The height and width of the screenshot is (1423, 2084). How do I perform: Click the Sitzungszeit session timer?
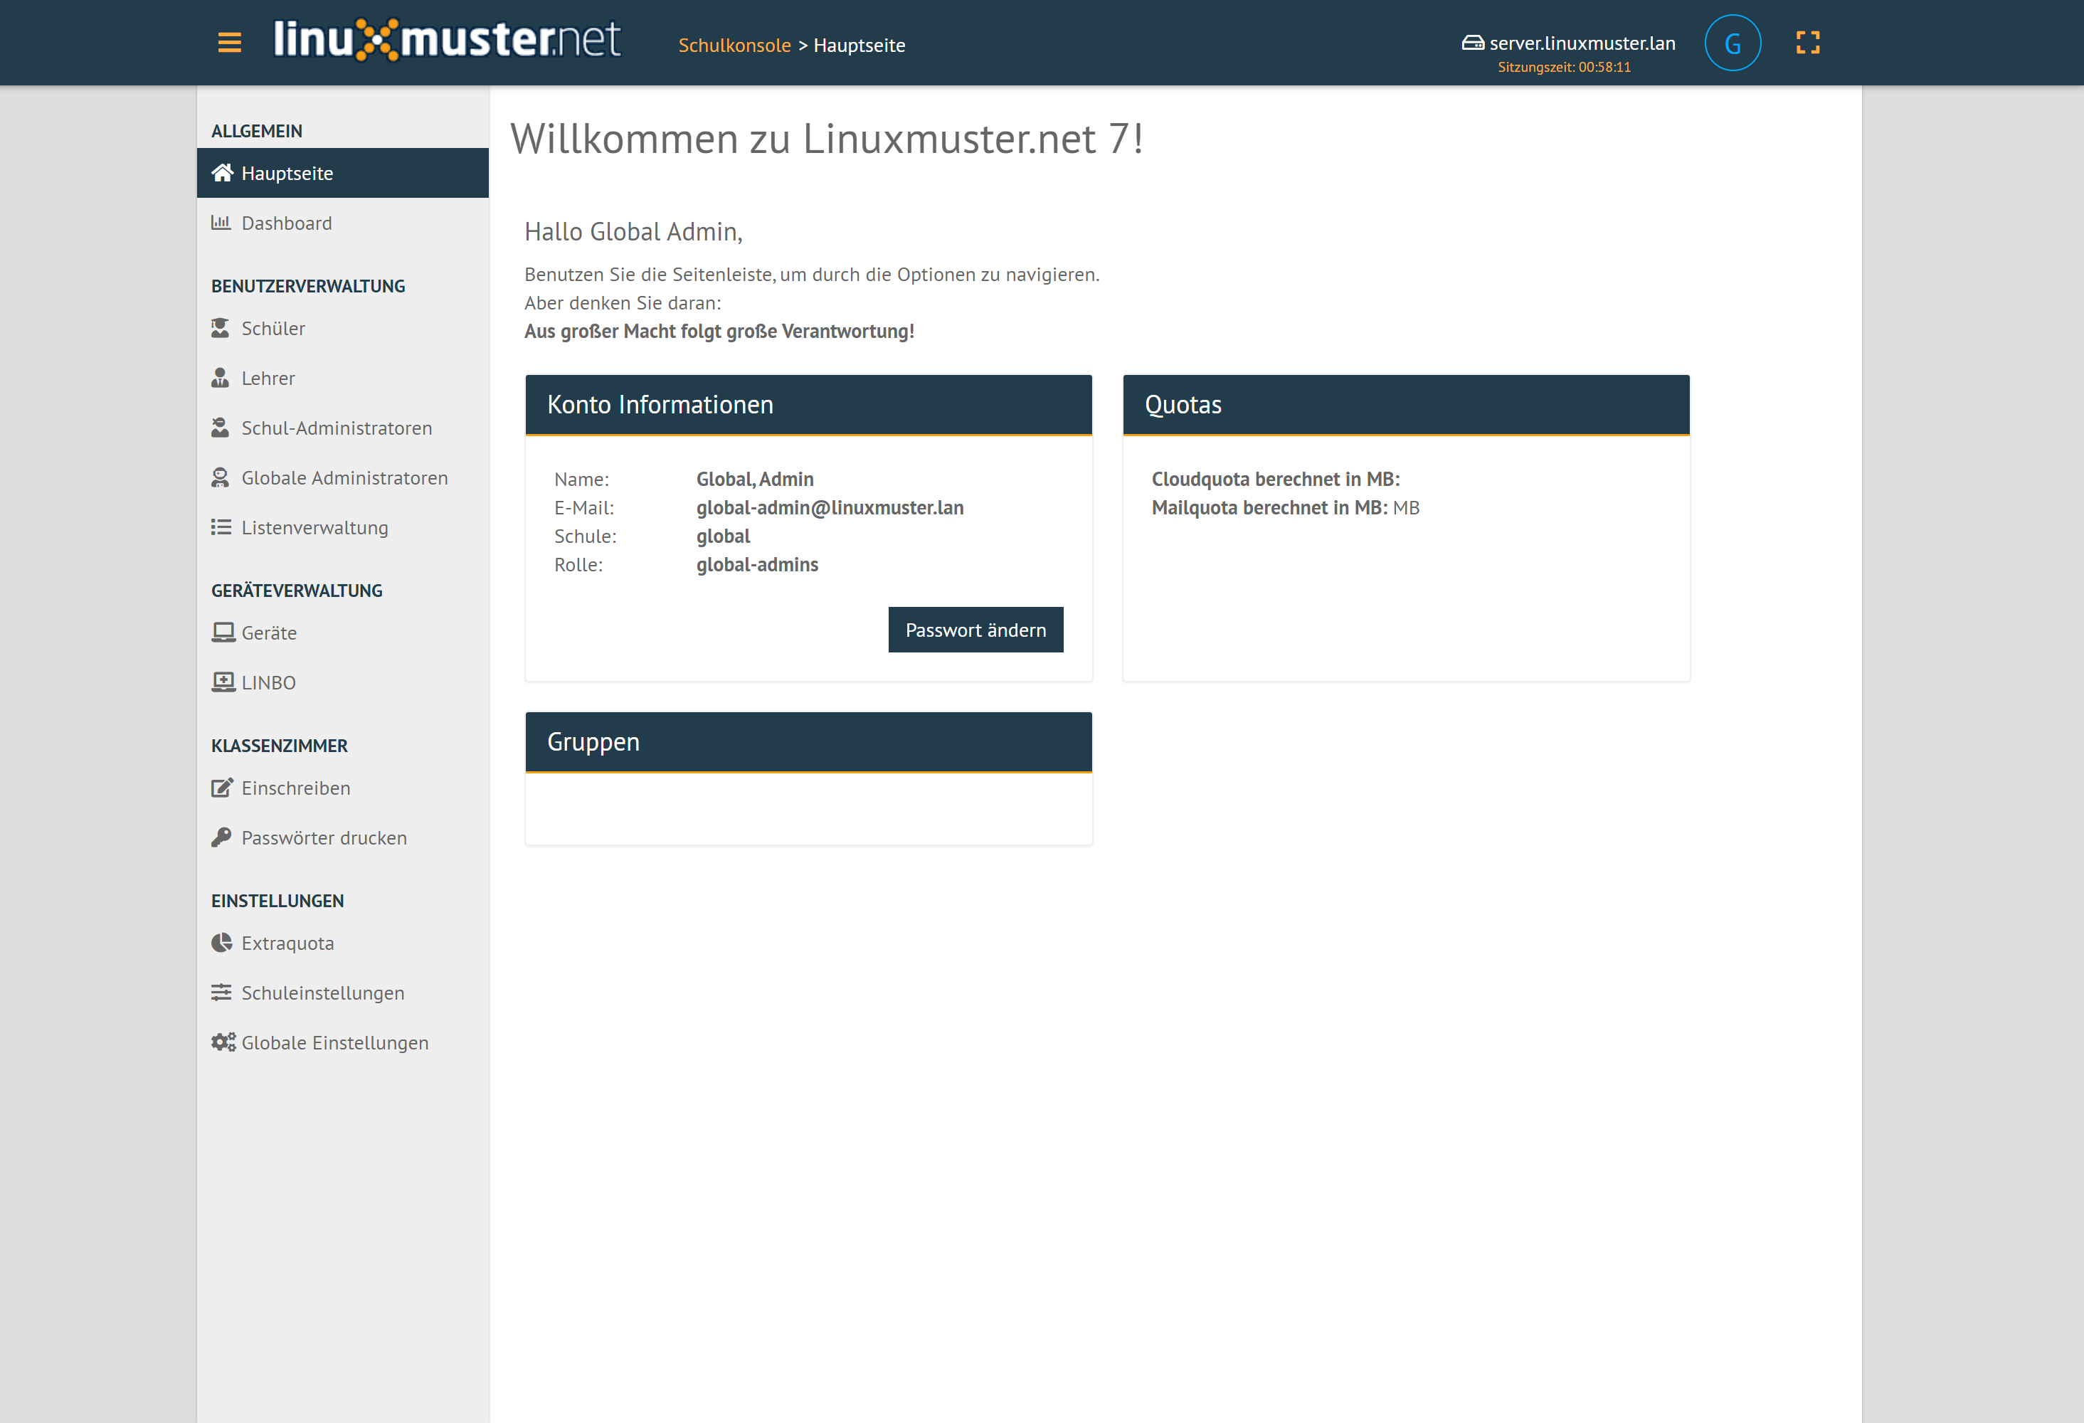(1563, 68)
